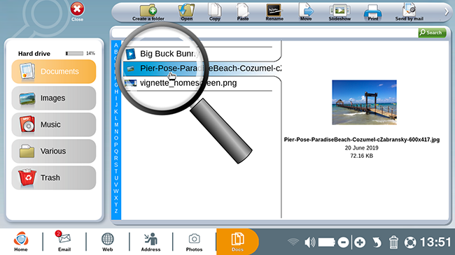This screenshot has height=255, width=455.
Task: Click the battery status icon
Action: (x=326, y=242)
